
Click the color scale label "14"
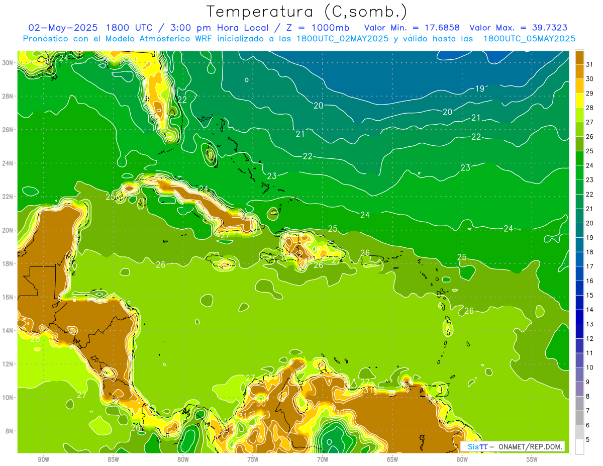(x=590, y=310)
